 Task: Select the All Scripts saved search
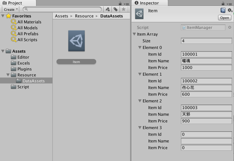click(24, 40)
